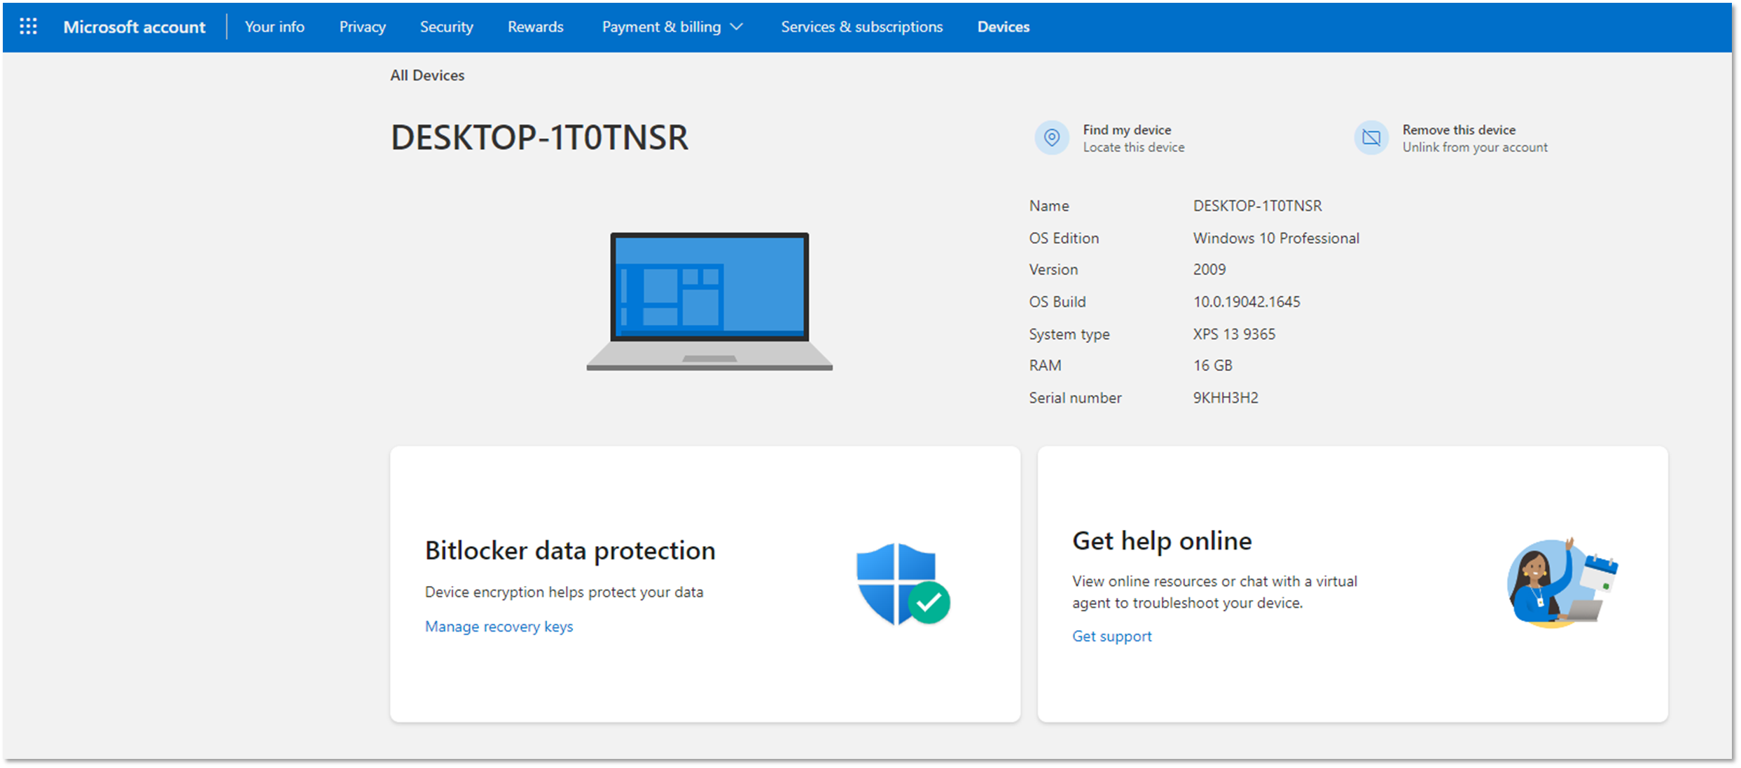Click Unlink from your account subtitle
The width and height of the screenshot is (1741, 768).
click(1474, 147)
